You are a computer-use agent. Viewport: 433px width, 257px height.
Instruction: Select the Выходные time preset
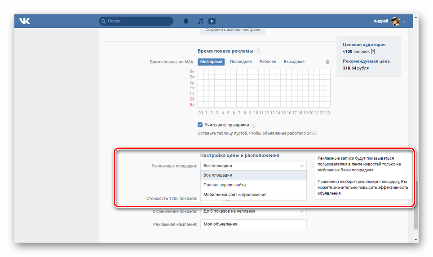coord(294,62)
